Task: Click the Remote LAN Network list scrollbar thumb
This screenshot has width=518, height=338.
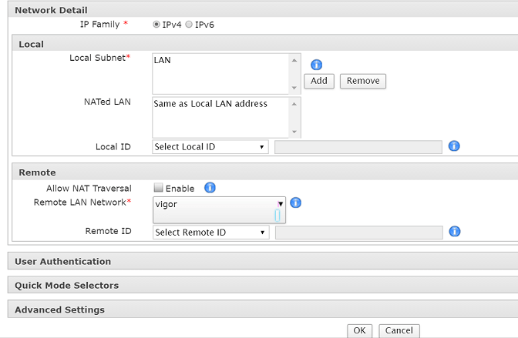Action: click(277, 216)
